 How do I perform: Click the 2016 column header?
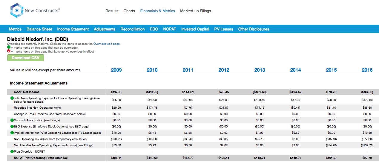point(367,70)
